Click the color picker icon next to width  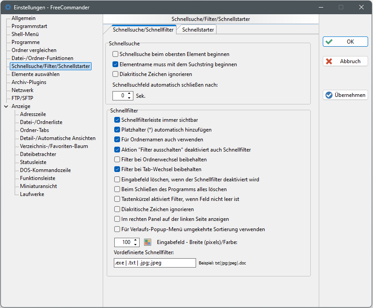click(x=148, y=242)
